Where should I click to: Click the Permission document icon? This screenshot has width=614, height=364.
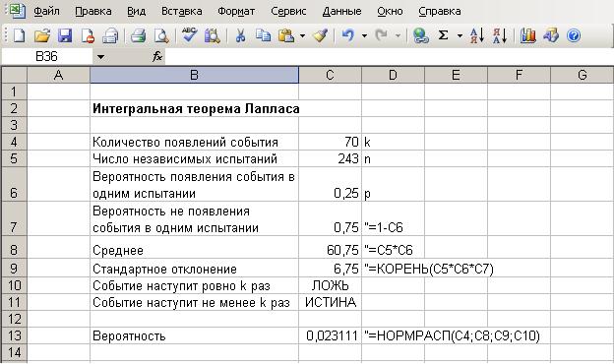pos(88,35)
